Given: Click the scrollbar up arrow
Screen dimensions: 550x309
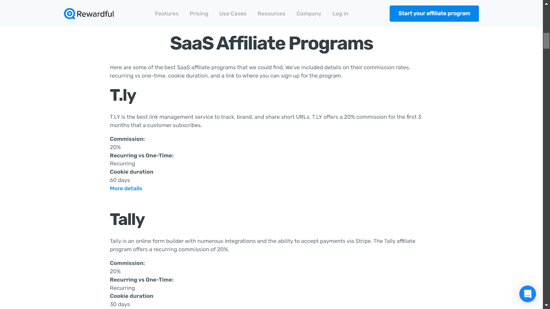Looking at the screenshot, I should point(546,3).
